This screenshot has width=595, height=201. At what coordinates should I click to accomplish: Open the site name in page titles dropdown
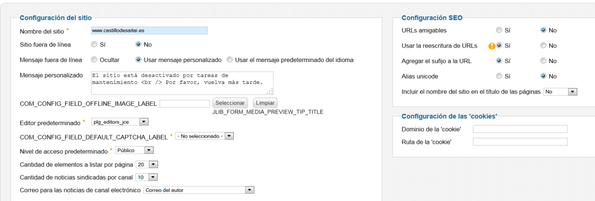560,92
